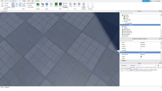Select ServerScriptService in Explorer
Screen dimensions: 162x91
click(x=128, y=33)
